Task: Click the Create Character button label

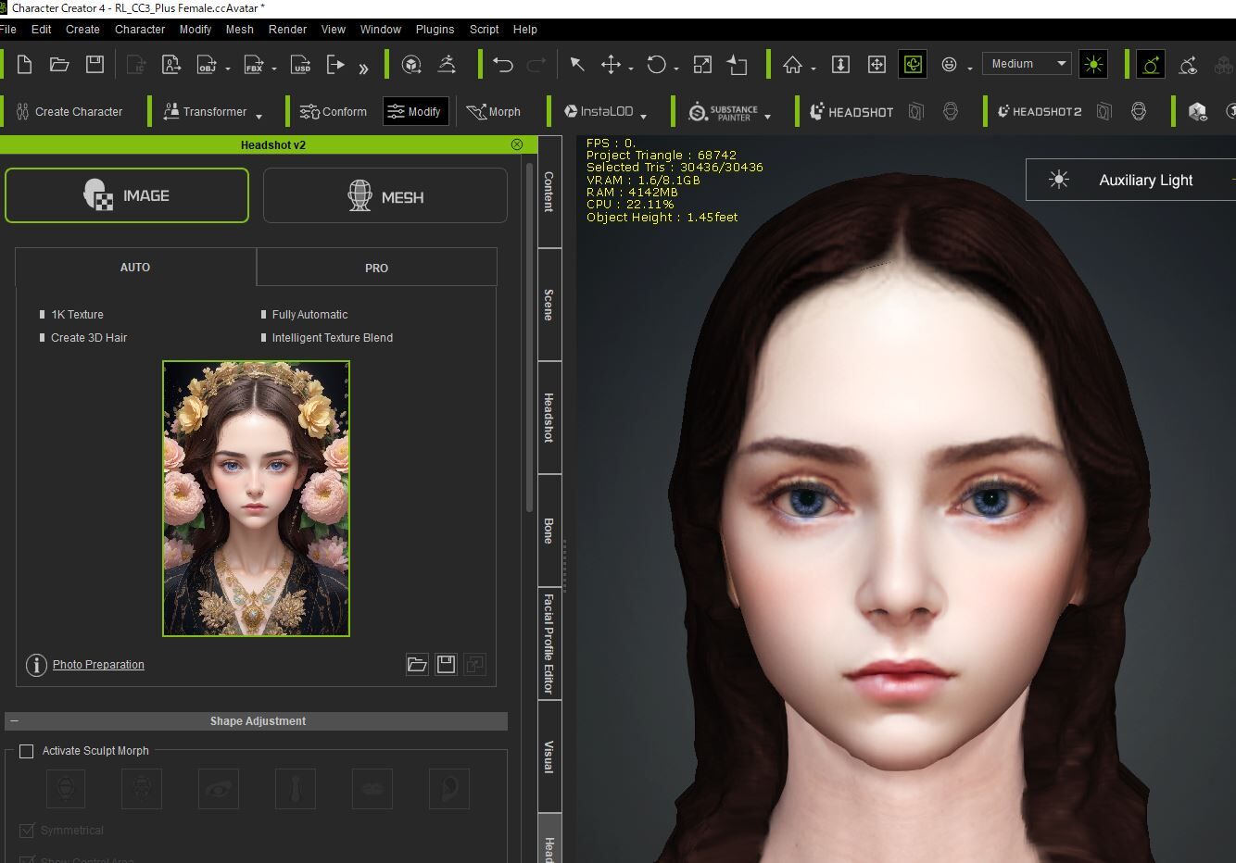Action: click(x=79, y=112)
